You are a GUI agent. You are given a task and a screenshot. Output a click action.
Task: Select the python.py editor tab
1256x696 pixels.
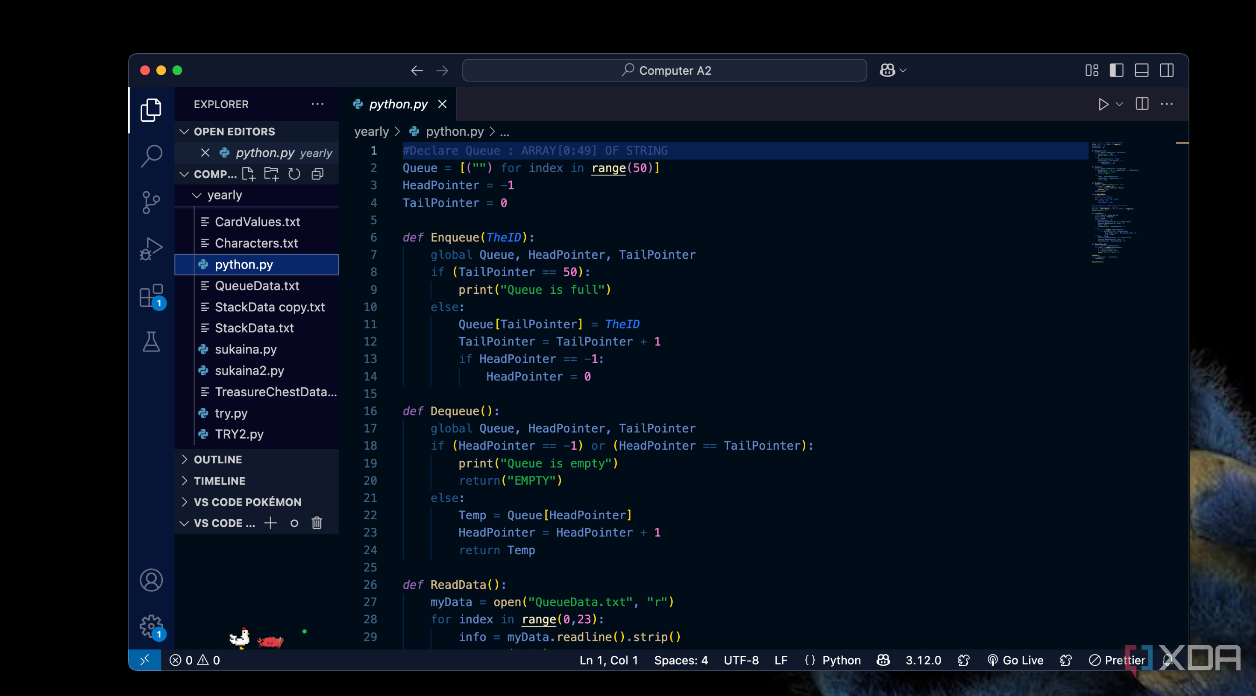coord(398,104)
